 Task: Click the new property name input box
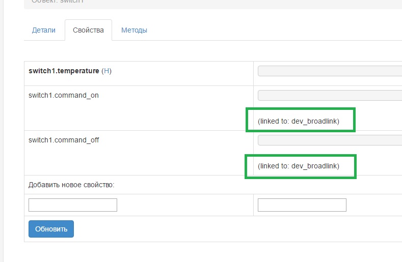pyautogui.click(x=73, y=205)
